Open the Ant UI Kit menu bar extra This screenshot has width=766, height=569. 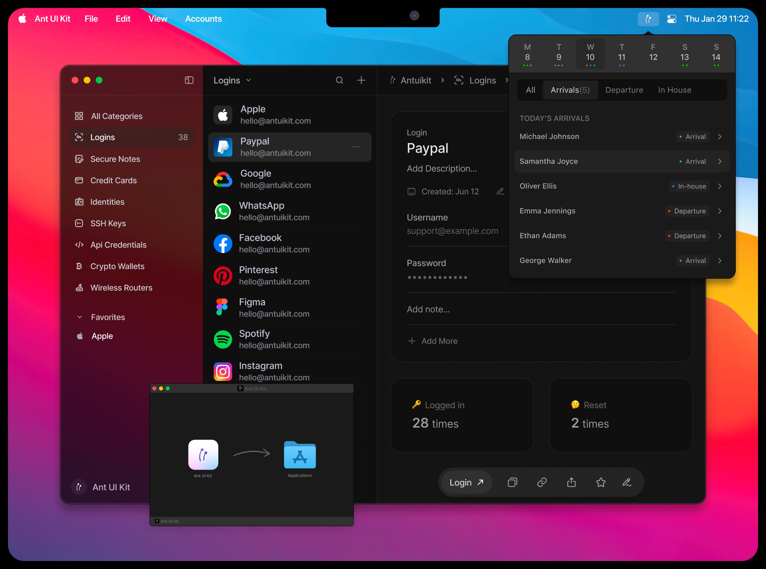click(x=648, y=19)
